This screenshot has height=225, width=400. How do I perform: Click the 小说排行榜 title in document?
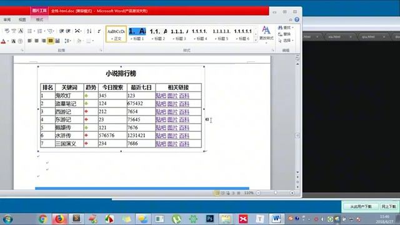(x=121, y=74)
